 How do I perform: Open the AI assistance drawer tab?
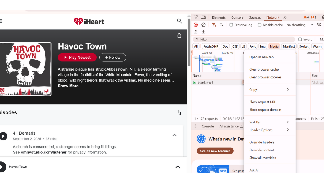pyautogui.click(x=231, y=127)
